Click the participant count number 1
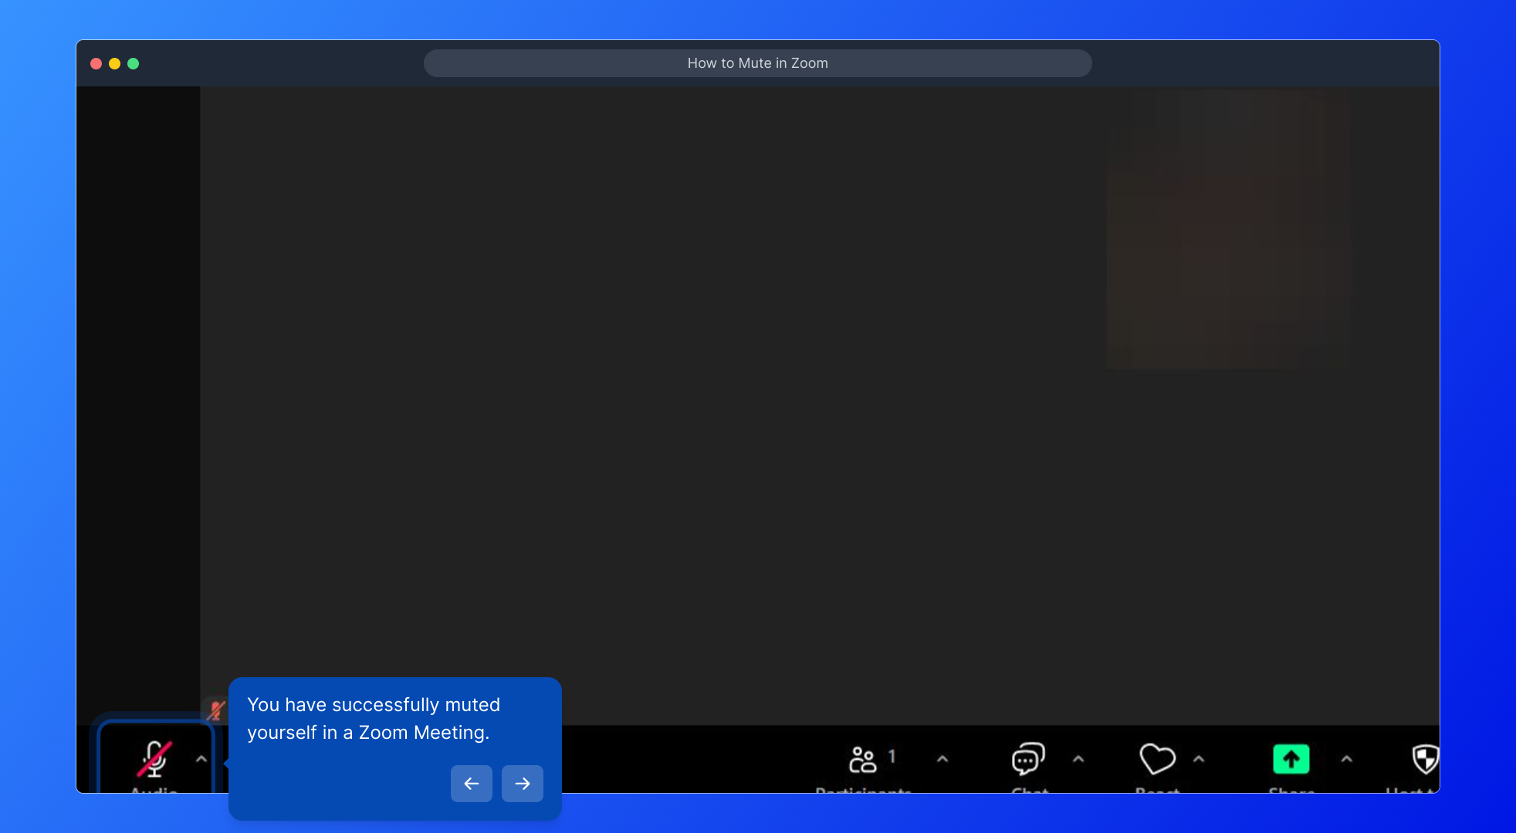The image size is (1516, 833). pyautogui.click(x=892, y=756)
